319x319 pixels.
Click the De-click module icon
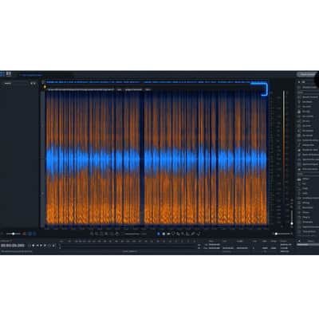point(299,107)
